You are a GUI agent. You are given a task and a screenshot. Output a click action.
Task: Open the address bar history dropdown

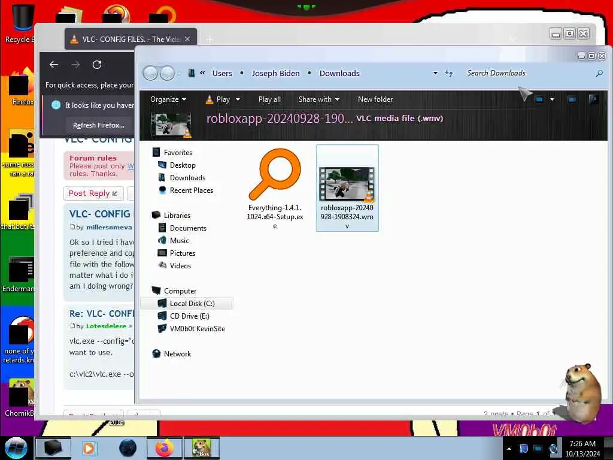tap(435, 73)
